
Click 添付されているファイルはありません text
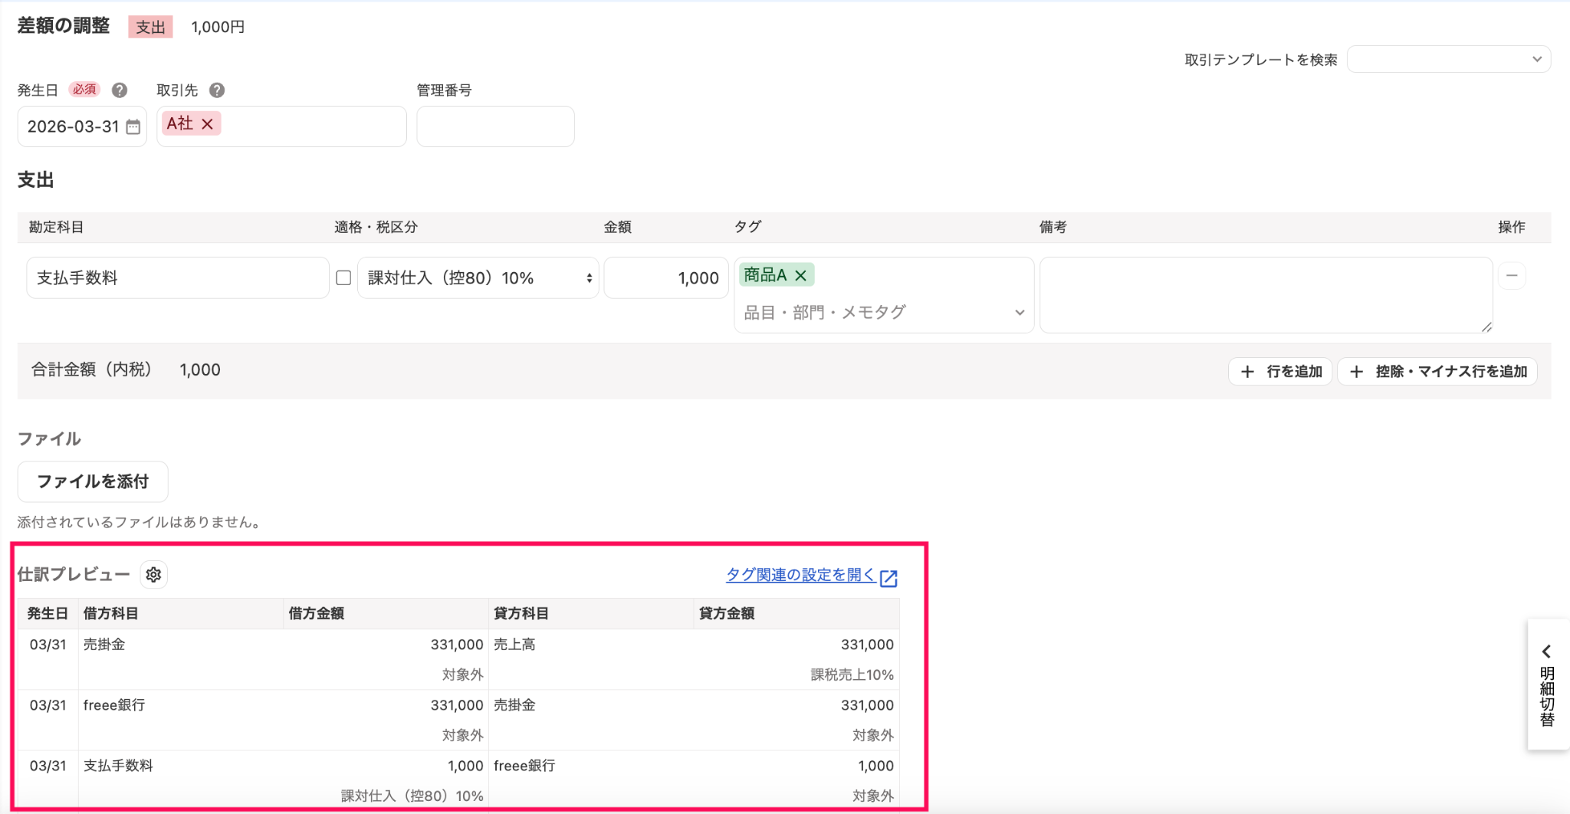(141, 523)
